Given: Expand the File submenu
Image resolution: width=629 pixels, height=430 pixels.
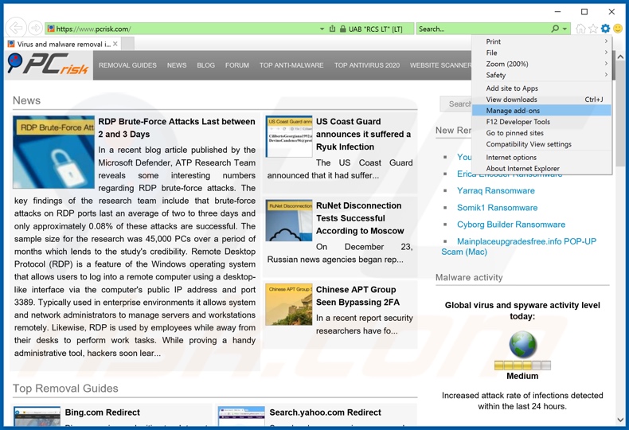Looking at the screenshot, I should (541, 53).
